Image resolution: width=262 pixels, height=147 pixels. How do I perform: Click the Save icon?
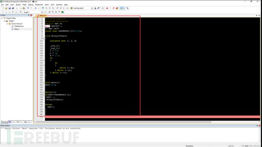coord(9,8)
